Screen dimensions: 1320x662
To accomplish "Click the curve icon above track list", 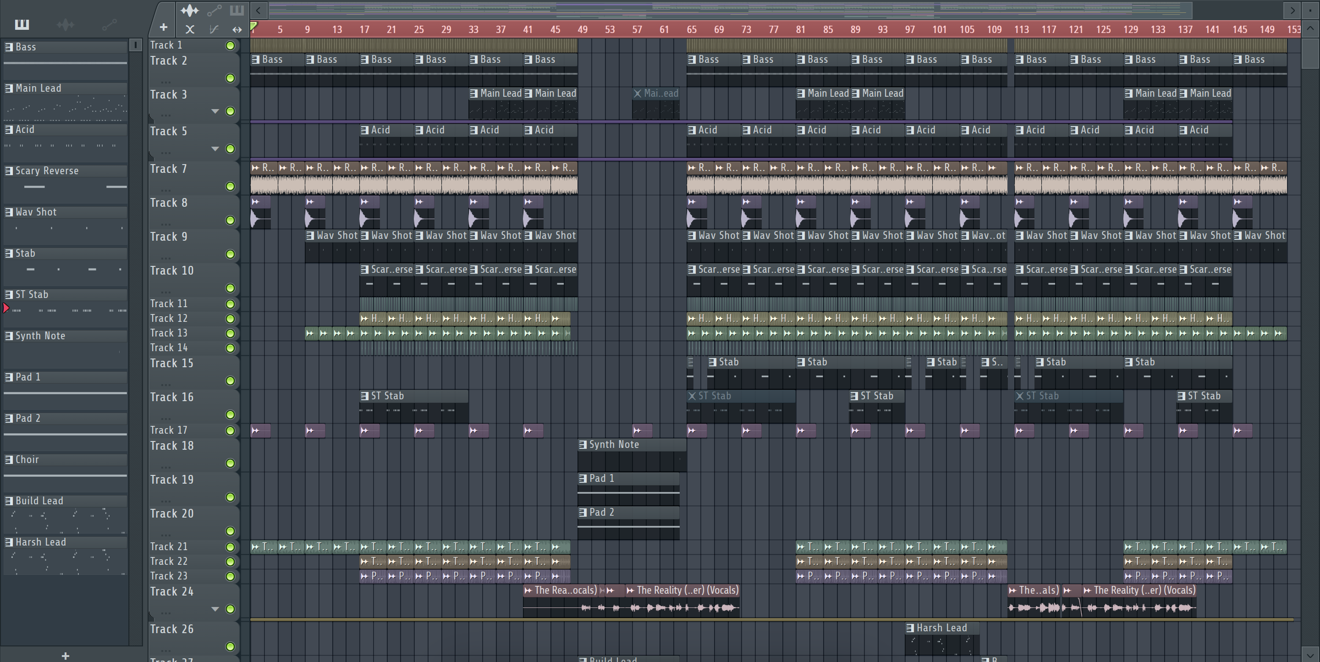I will coord(214,29).
